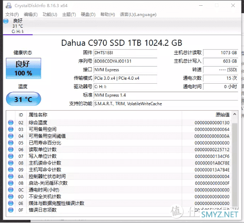Click the rotation speed value ---- (SSD)

[221, 70]
